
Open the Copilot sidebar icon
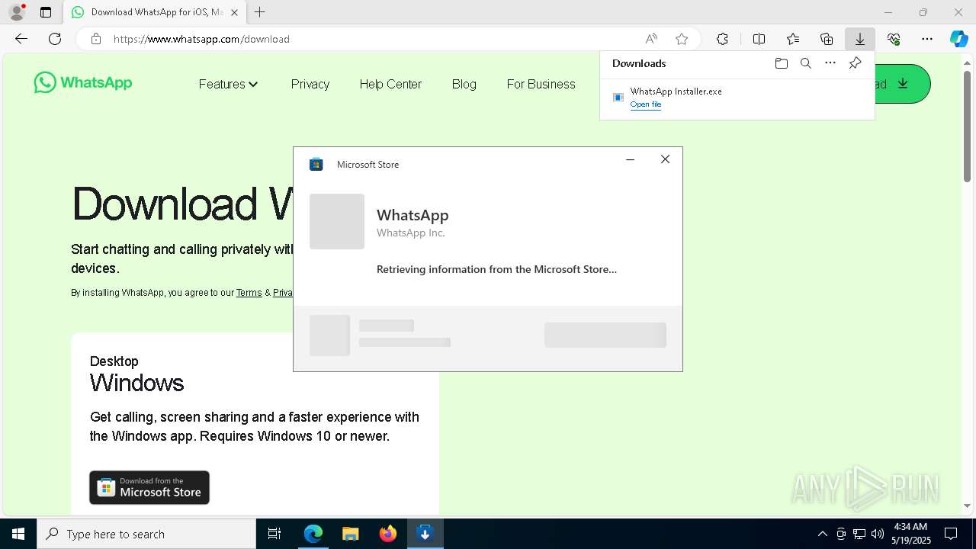pos(959,39)
